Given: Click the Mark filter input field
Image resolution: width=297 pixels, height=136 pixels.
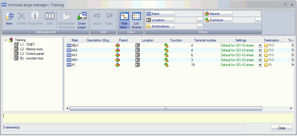Looking at the screenshot, I should pyautogui.click(x=189, y=14).
